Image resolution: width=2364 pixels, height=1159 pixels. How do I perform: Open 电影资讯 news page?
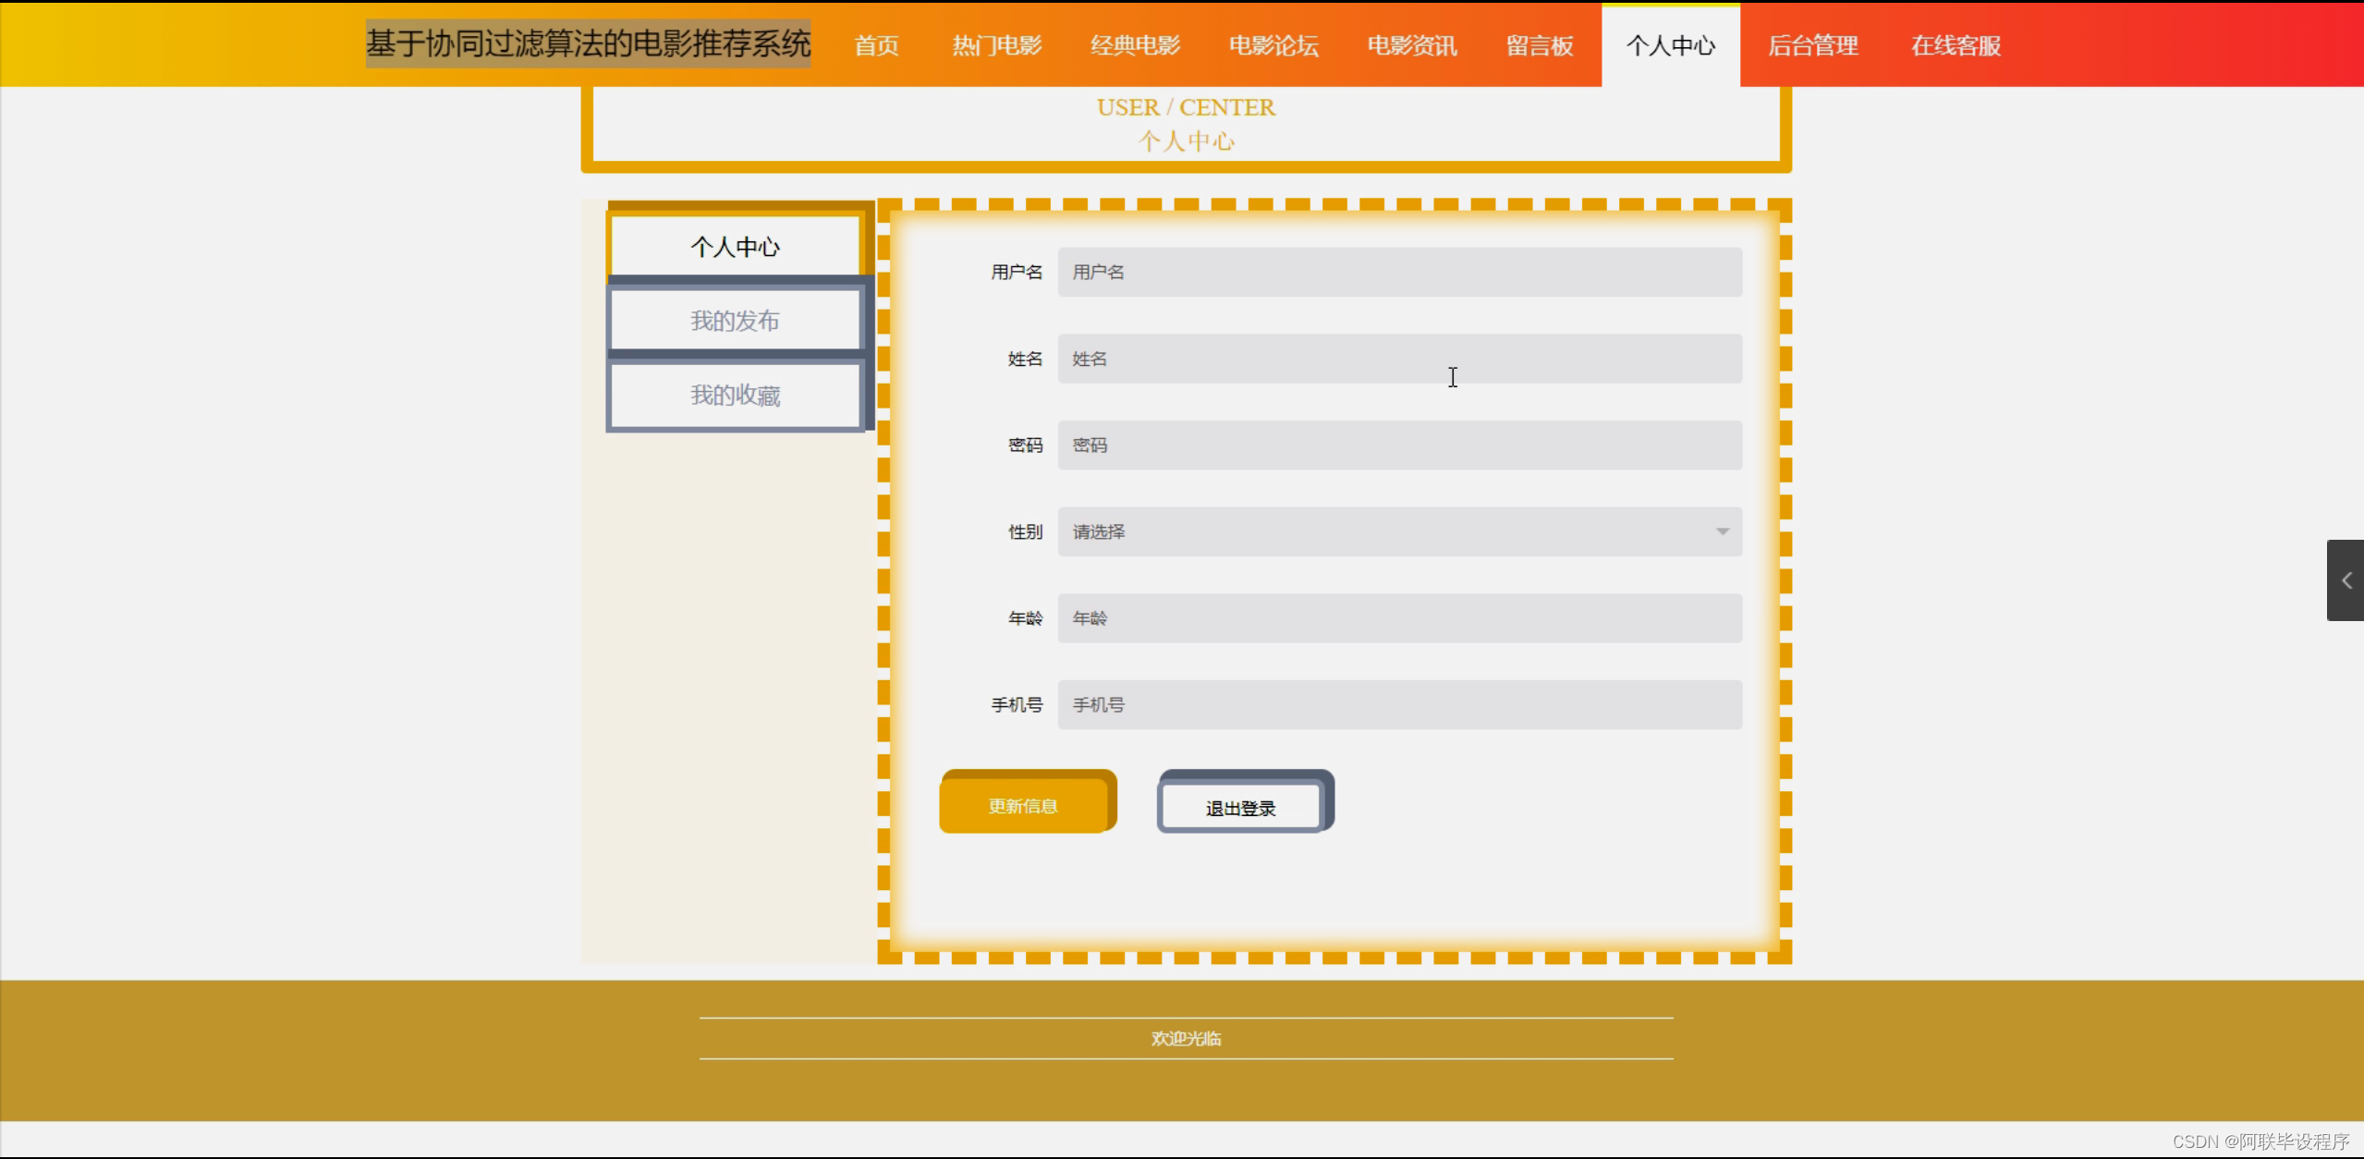pyautogui.click(x=1411, y=45)
